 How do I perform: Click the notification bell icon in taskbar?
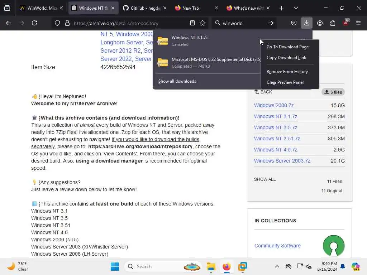(x=343, y=266)
